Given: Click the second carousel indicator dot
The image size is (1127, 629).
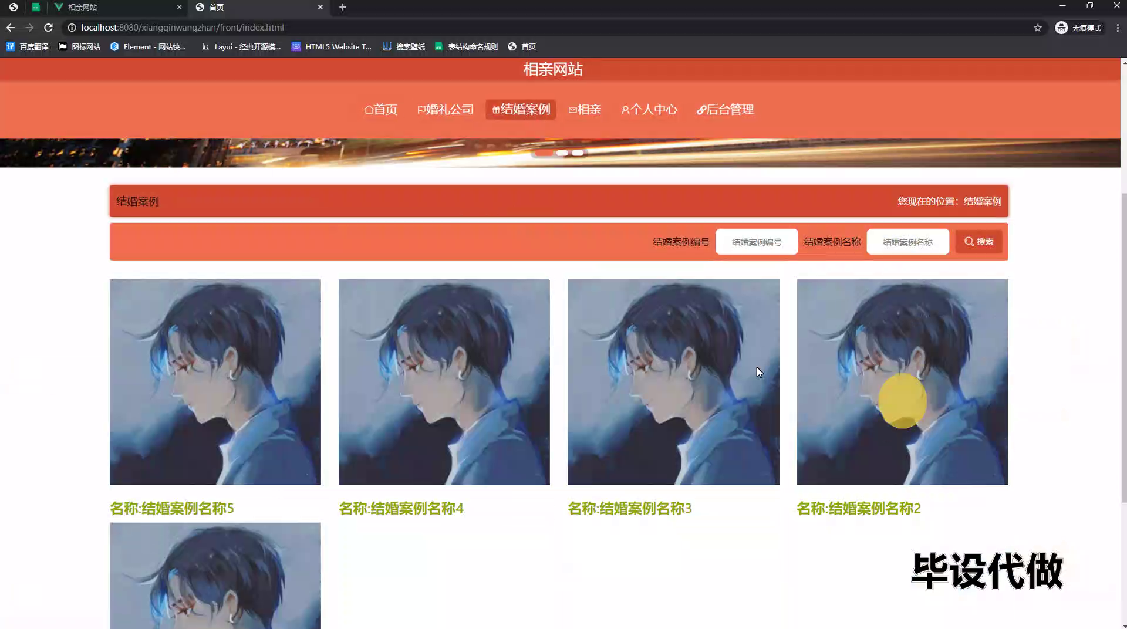Looking at the screenshot, I should tap(562, 153).
